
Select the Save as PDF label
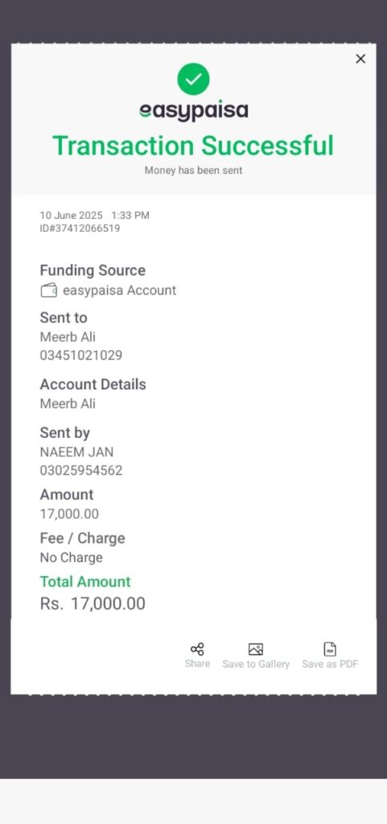[330, 664]
